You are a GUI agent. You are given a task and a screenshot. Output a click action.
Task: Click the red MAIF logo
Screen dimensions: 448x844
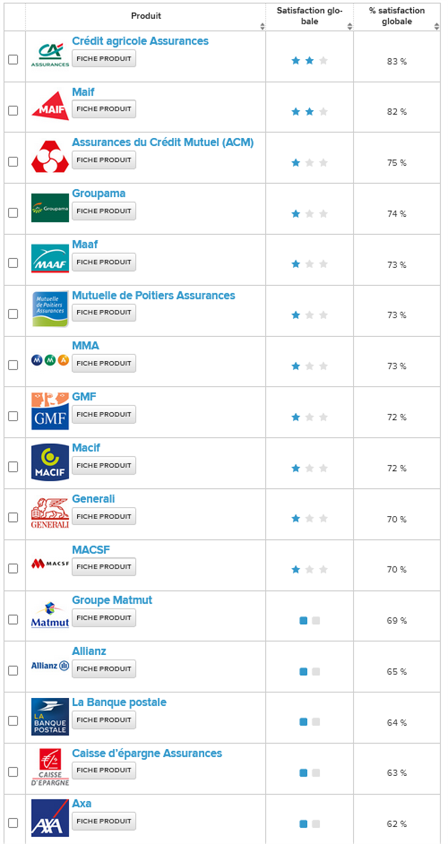[x=50, y=106]
